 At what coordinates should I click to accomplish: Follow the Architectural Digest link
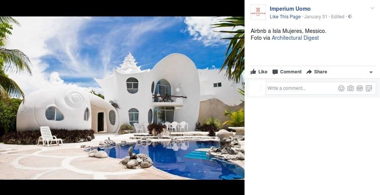coord(295,38)
